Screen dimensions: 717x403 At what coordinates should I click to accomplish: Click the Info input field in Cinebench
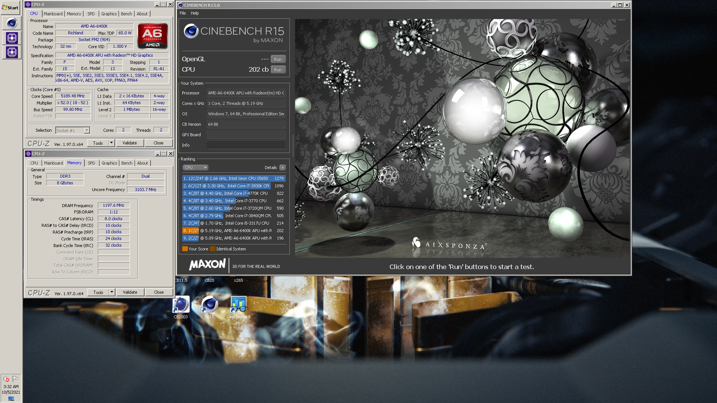tap(246, 145)
